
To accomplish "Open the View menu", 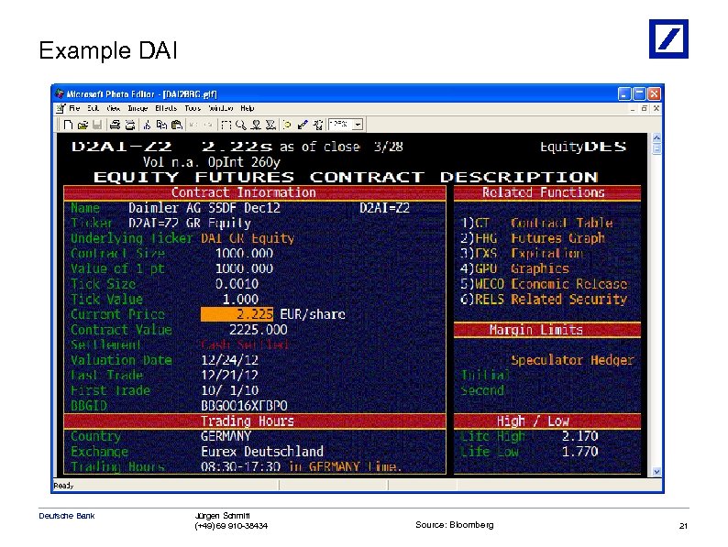I will (x=114, y=108).
